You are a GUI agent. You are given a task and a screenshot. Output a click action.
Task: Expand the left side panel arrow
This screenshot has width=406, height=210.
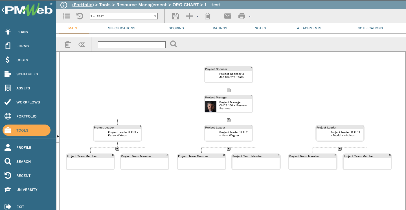pos(58,136)
